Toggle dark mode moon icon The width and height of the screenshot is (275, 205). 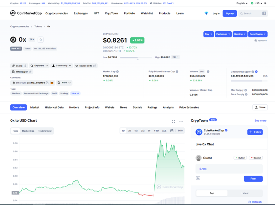coord(265,3)
